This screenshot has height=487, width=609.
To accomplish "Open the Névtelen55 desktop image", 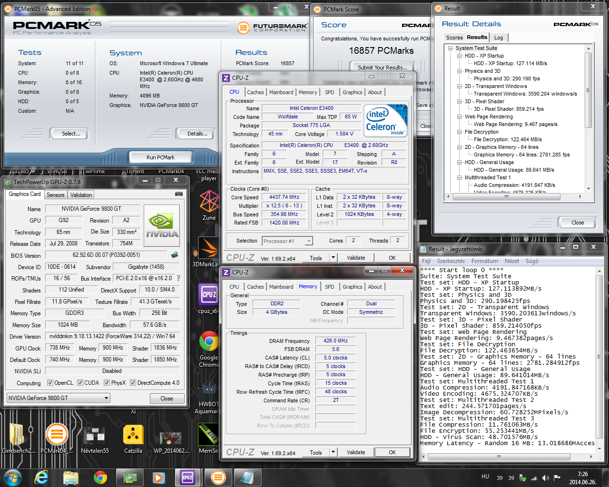I will (95, 438).
